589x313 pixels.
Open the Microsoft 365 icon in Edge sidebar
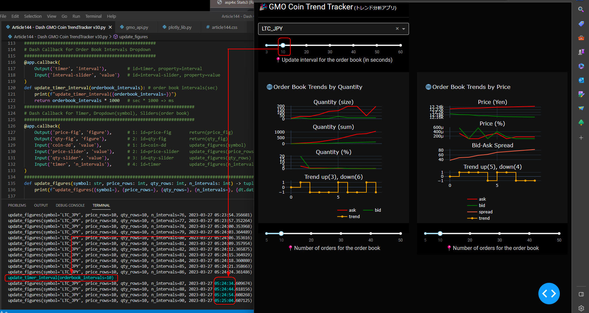581,66
